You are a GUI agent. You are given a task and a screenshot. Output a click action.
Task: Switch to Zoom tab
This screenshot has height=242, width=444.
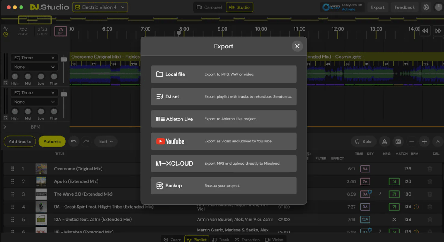coord(172,240)
